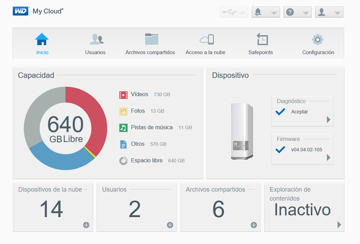Click the WD My Cloud logo
The width and height of the screenshot is (360, 244).
pos(38,11)
